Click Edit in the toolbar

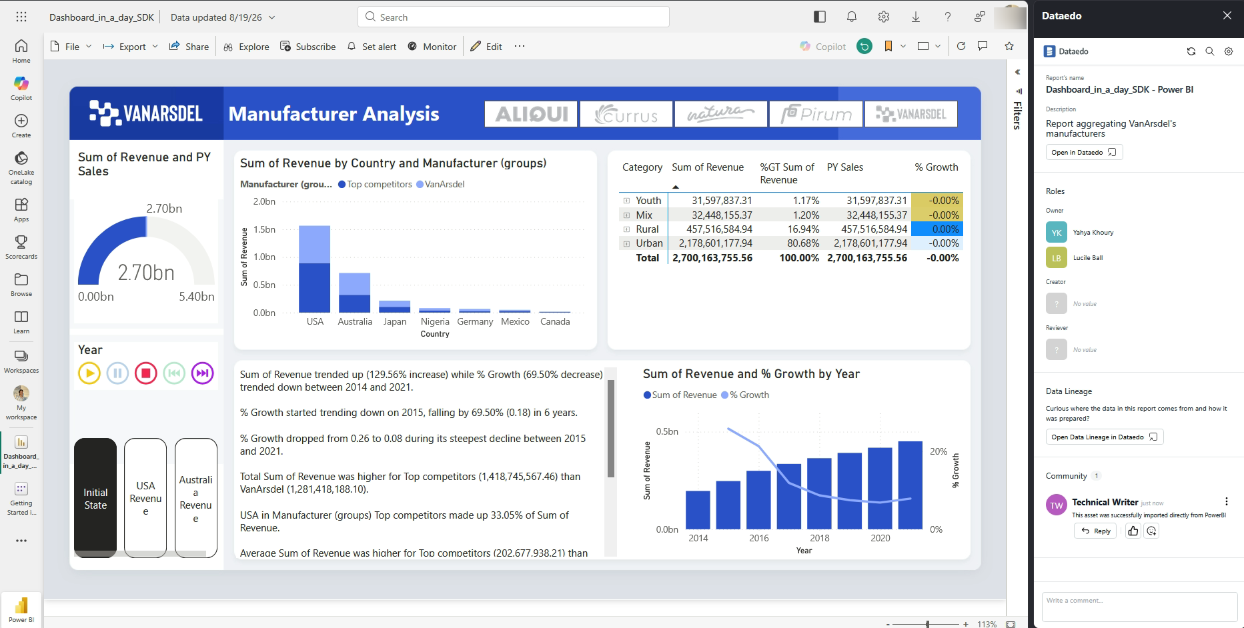pos(486,46)
